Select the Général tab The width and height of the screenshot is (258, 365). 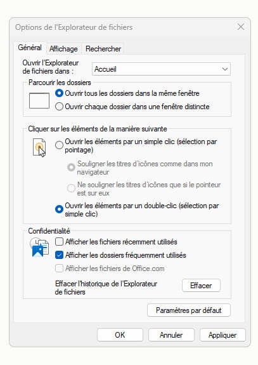[x=30, y=48]
